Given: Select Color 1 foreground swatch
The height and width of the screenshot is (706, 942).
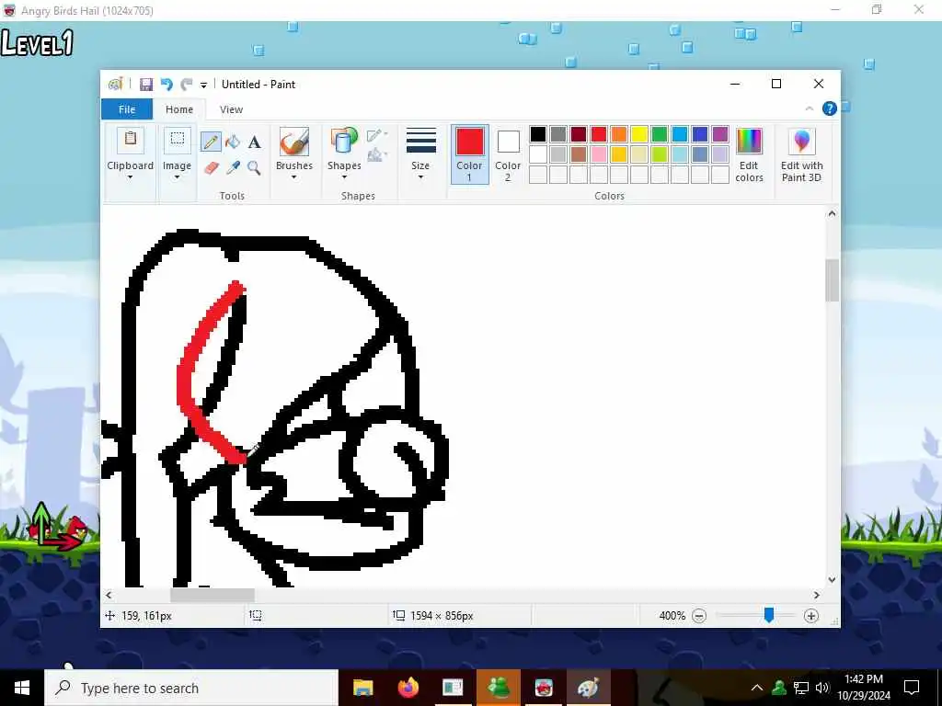Looking at the screenshot, I should (470, 154).
